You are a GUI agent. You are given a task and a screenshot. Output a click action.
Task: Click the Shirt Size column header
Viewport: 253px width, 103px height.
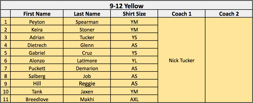coord(134,14)
